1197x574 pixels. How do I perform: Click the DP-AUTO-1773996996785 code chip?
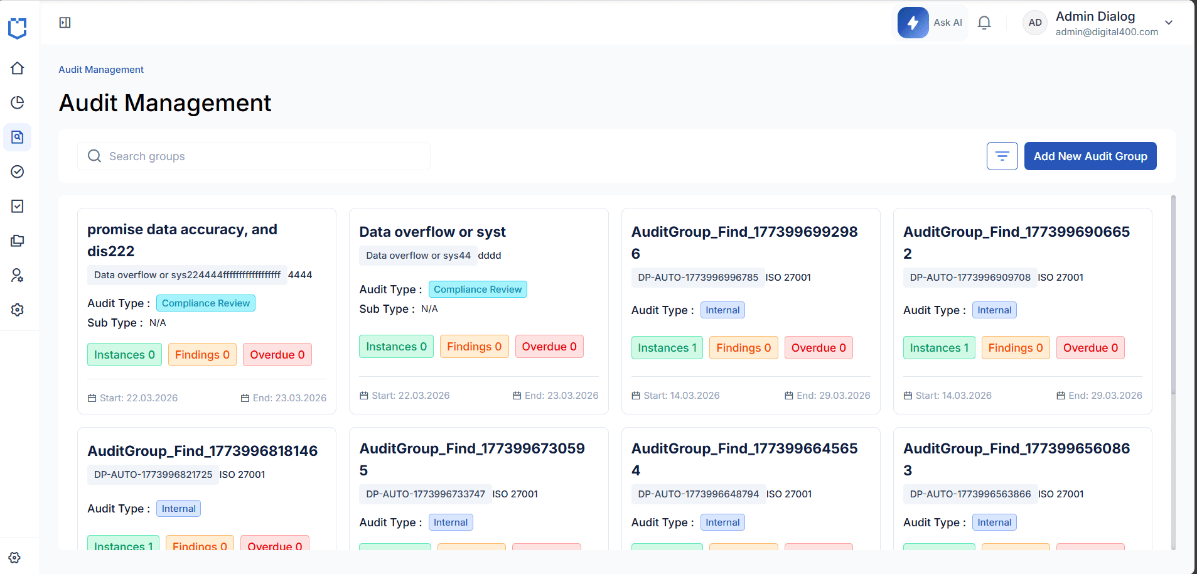(698, 278)
